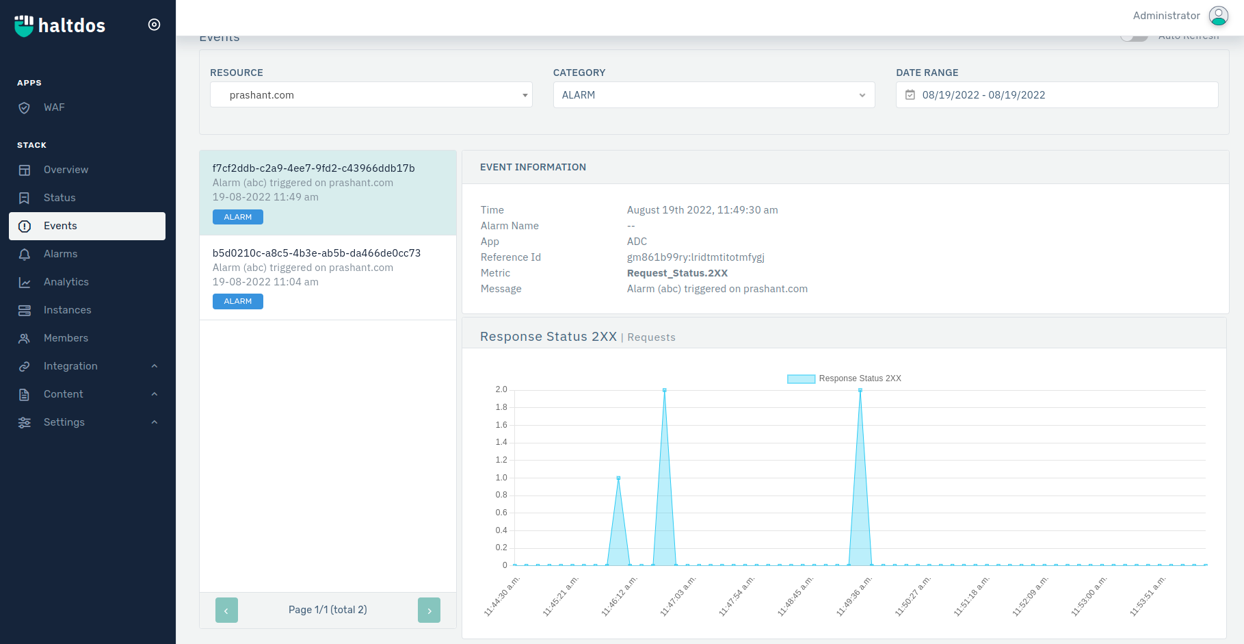Click Response Status 2XX chart title

pyautogui.click(x=548, y=337)
